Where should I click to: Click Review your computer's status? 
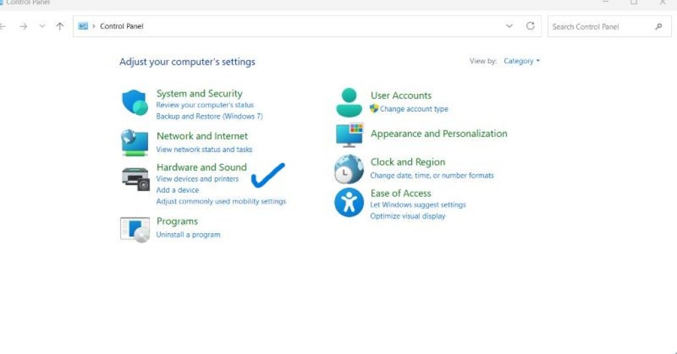[205, 105]
